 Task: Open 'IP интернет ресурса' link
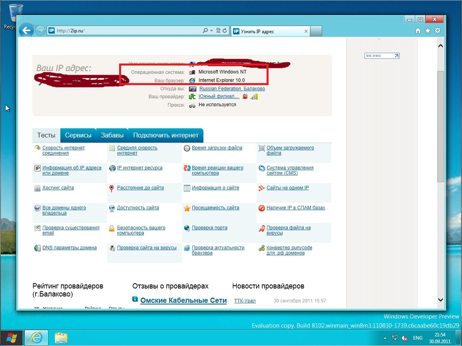pos(139,168)
